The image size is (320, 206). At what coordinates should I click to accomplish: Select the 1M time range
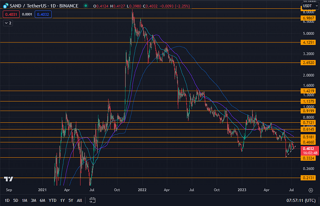coord(25,201)
